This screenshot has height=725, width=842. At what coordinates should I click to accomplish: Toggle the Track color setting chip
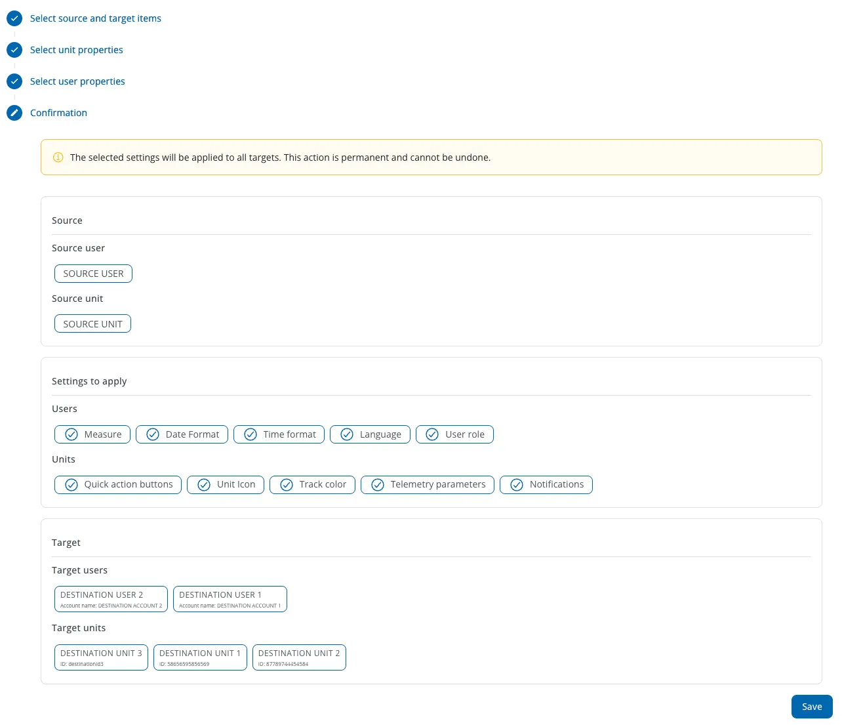tap(312, 485)
